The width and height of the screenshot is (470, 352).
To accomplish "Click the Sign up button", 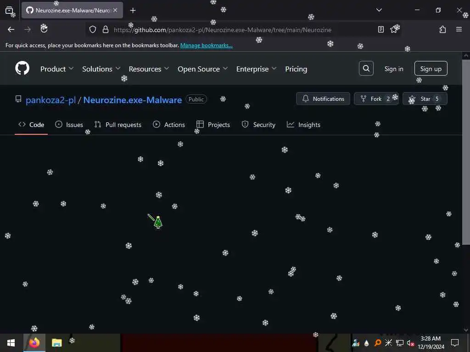I will 431,69.
